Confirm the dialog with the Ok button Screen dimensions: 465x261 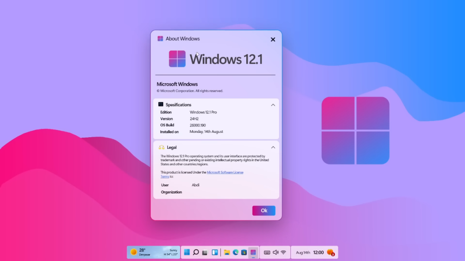263,210
